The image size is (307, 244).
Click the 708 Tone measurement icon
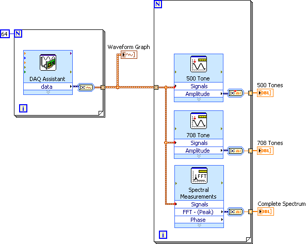click(x=199, y=121)
